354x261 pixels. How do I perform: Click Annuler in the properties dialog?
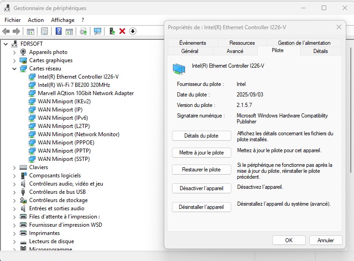coord(325,240)
